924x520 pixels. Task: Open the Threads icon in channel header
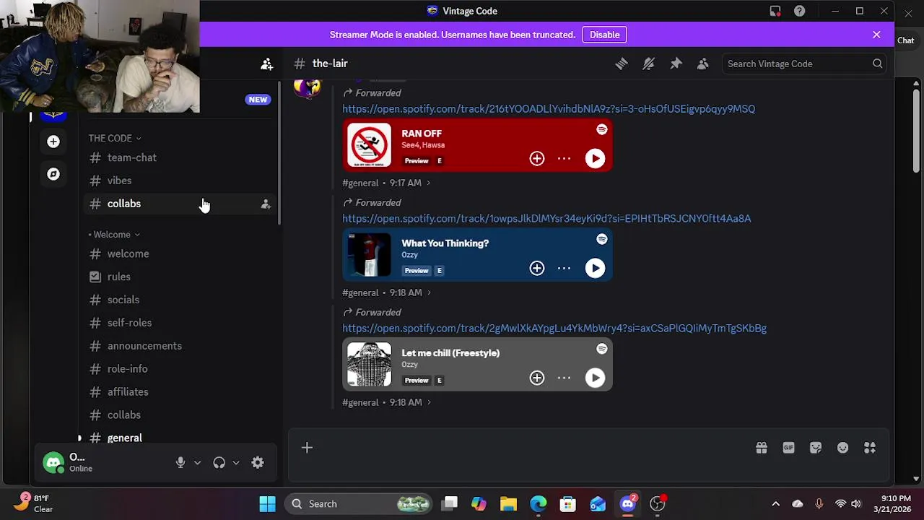[622, 64]
